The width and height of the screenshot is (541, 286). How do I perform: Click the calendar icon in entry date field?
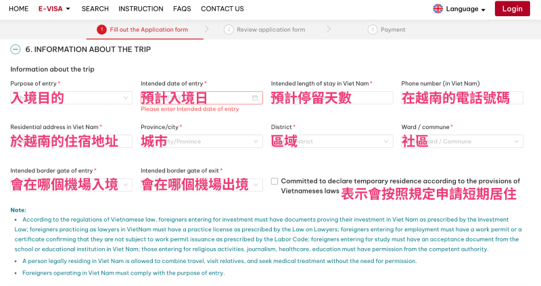[x=255, y=98]
